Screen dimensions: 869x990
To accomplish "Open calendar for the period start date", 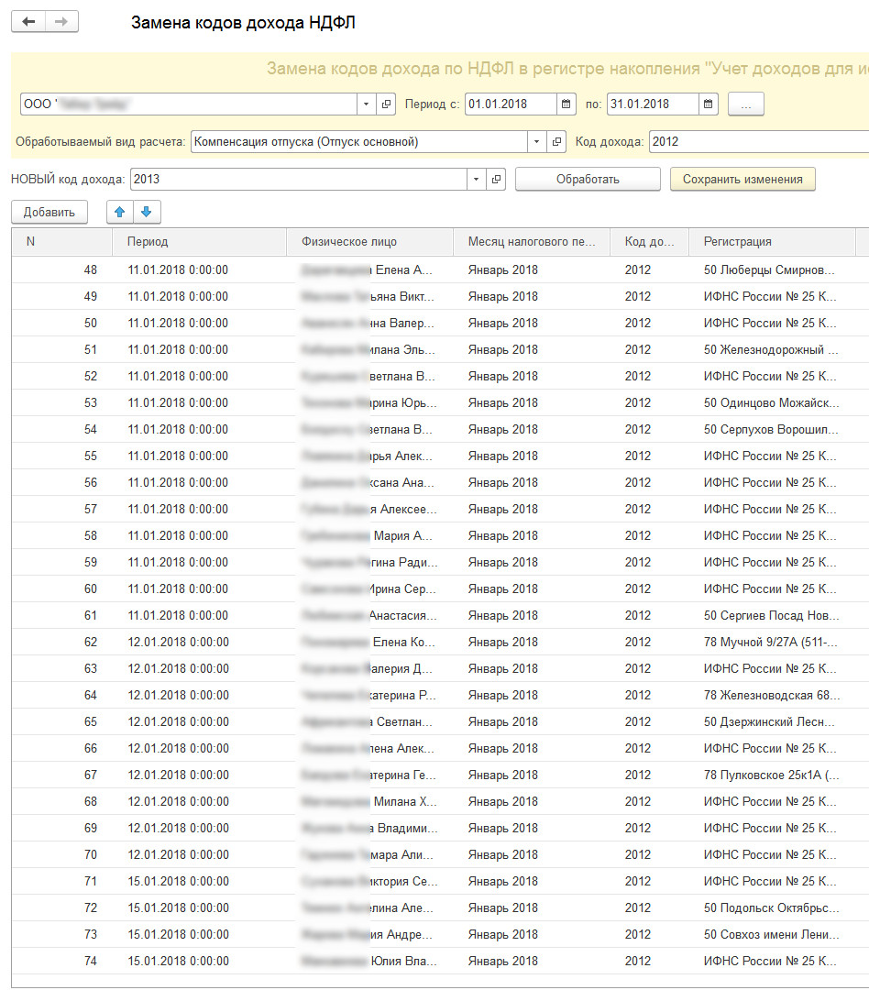I will (566, 104).
